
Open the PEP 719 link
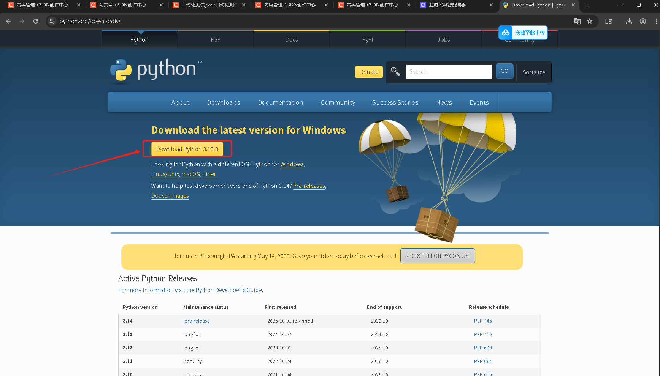[x=483, y=334]
